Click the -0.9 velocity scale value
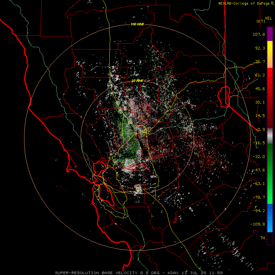 260,130
